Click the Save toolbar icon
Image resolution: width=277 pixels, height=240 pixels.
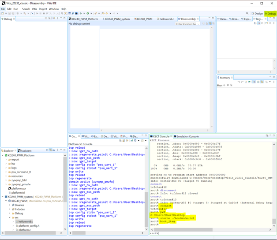point(10,13)
